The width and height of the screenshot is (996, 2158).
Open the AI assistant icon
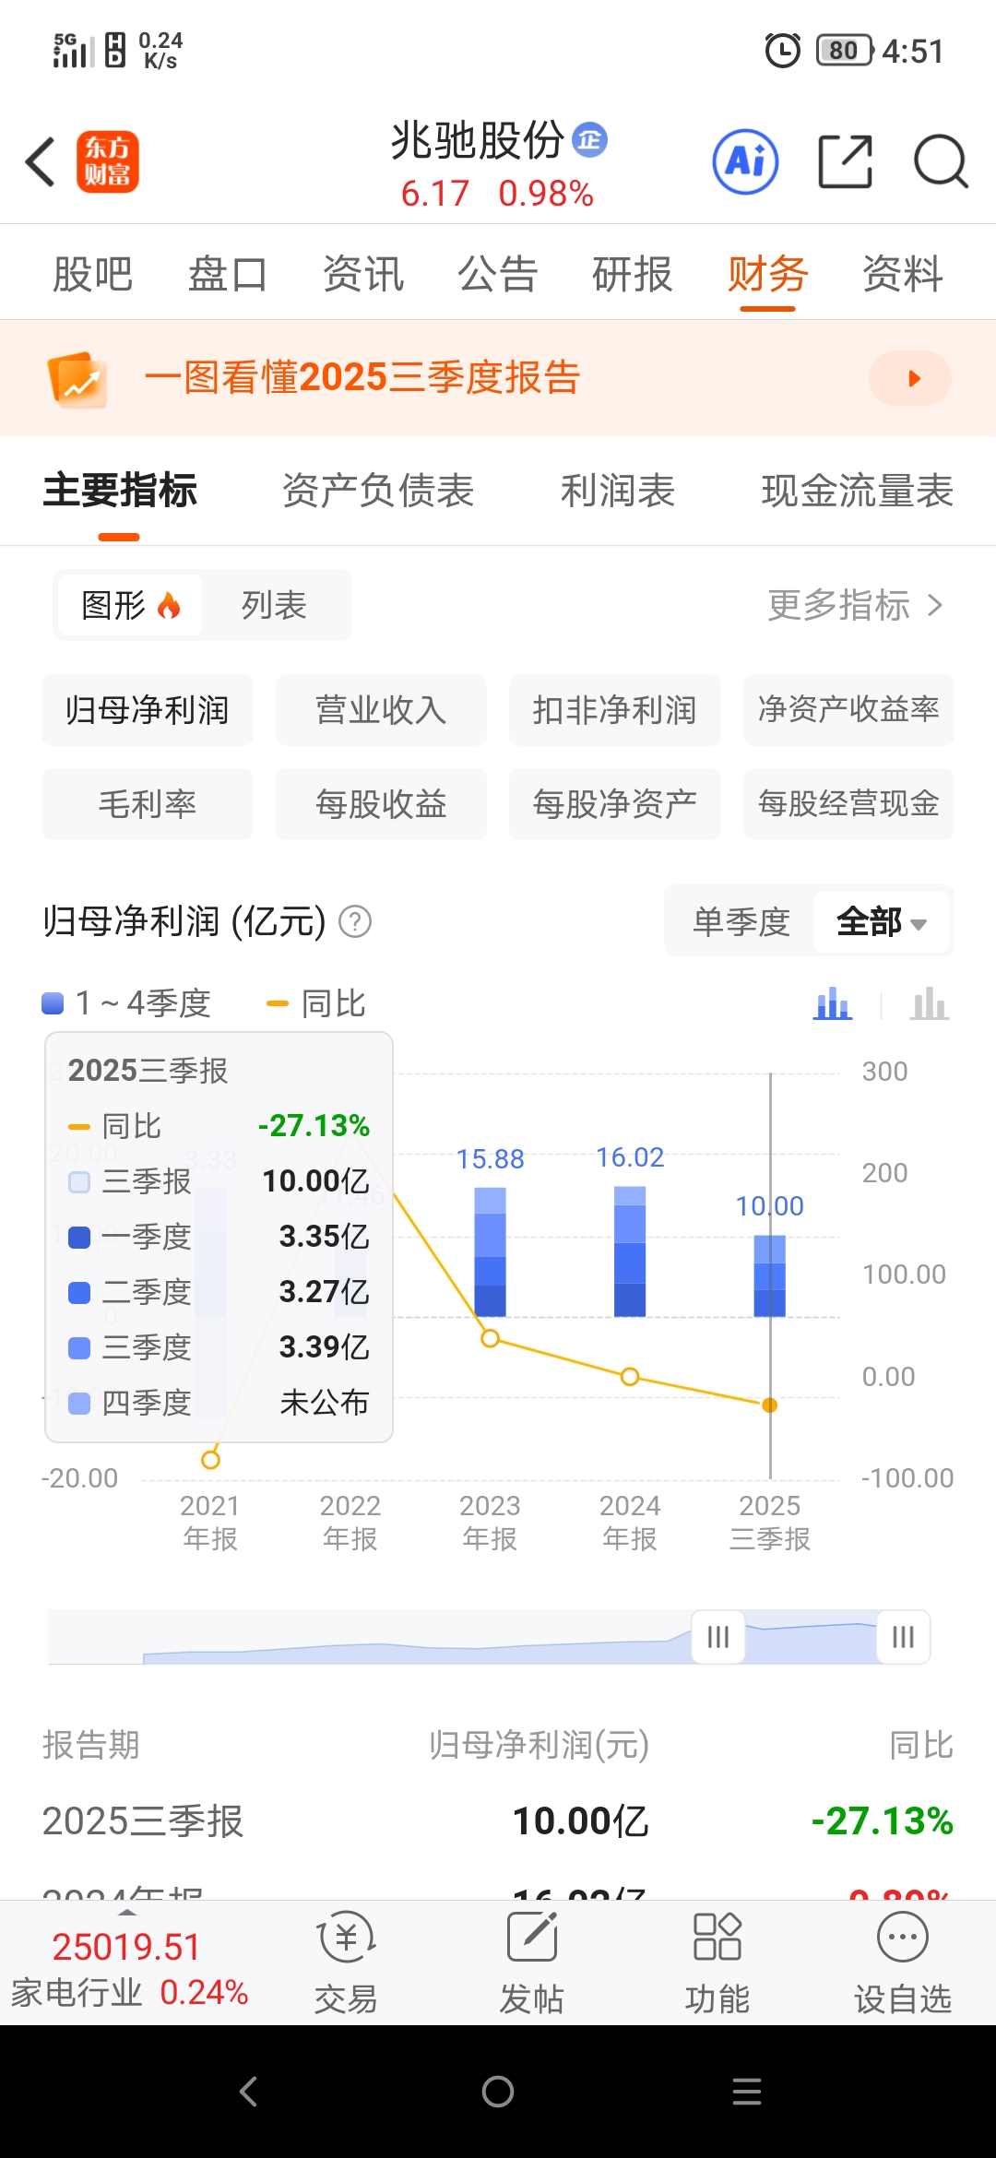tap(745, 161)
